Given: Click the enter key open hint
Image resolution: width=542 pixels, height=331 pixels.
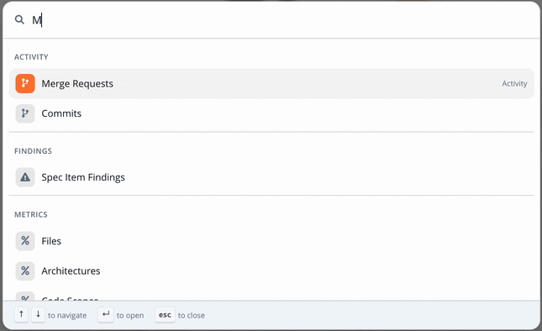Looking at the screenshot, I should tap(106, 315).
